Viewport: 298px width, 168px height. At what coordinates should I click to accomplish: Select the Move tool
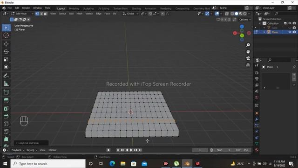pyautogui.click(x=6, y=44)
